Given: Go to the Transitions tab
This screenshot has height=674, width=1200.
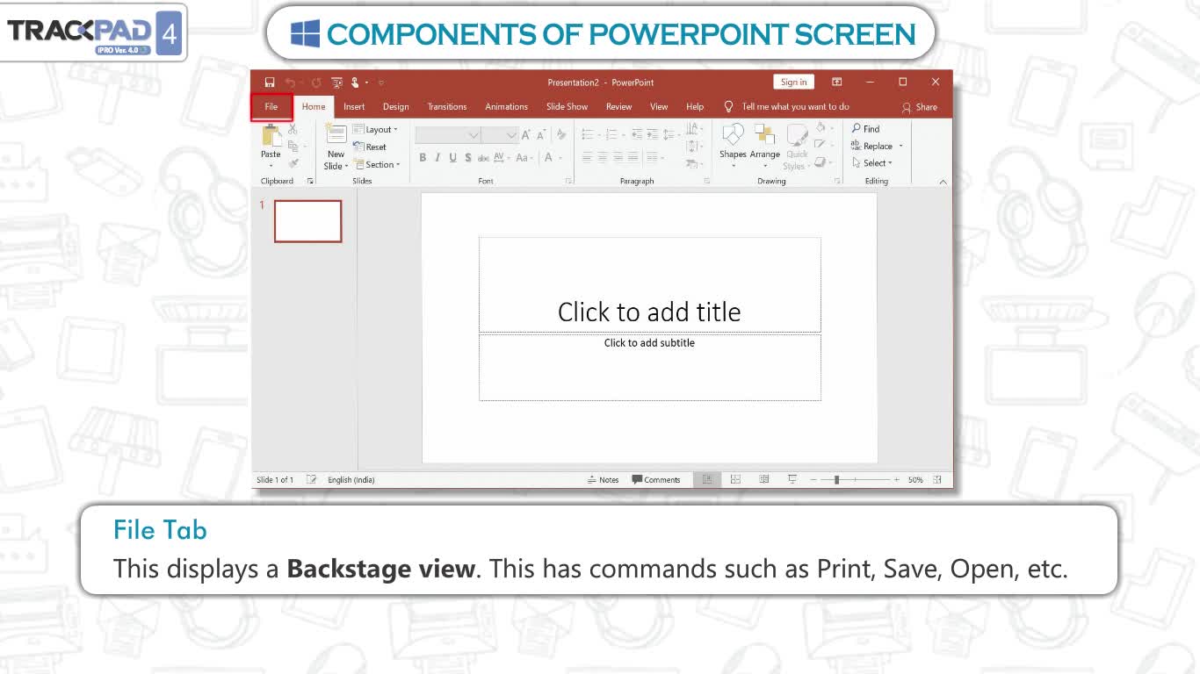Looking at the screenshot, I should point(447,107).
